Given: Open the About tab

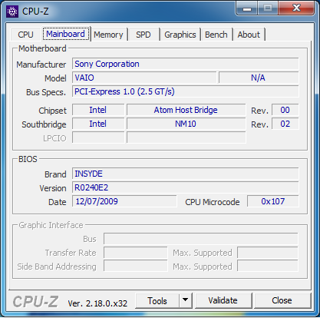Looking at the screenshot, I should click(x=249, y=35).
